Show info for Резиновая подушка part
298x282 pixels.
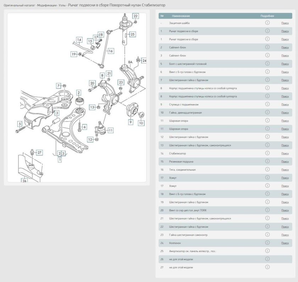(x=267, y=161)
